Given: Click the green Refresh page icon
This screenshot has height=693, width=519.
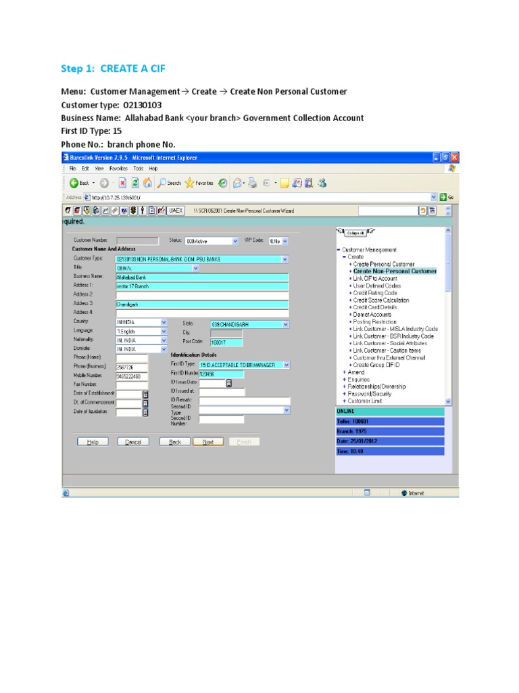Looking at the screenshot, I should pos(135,183).
